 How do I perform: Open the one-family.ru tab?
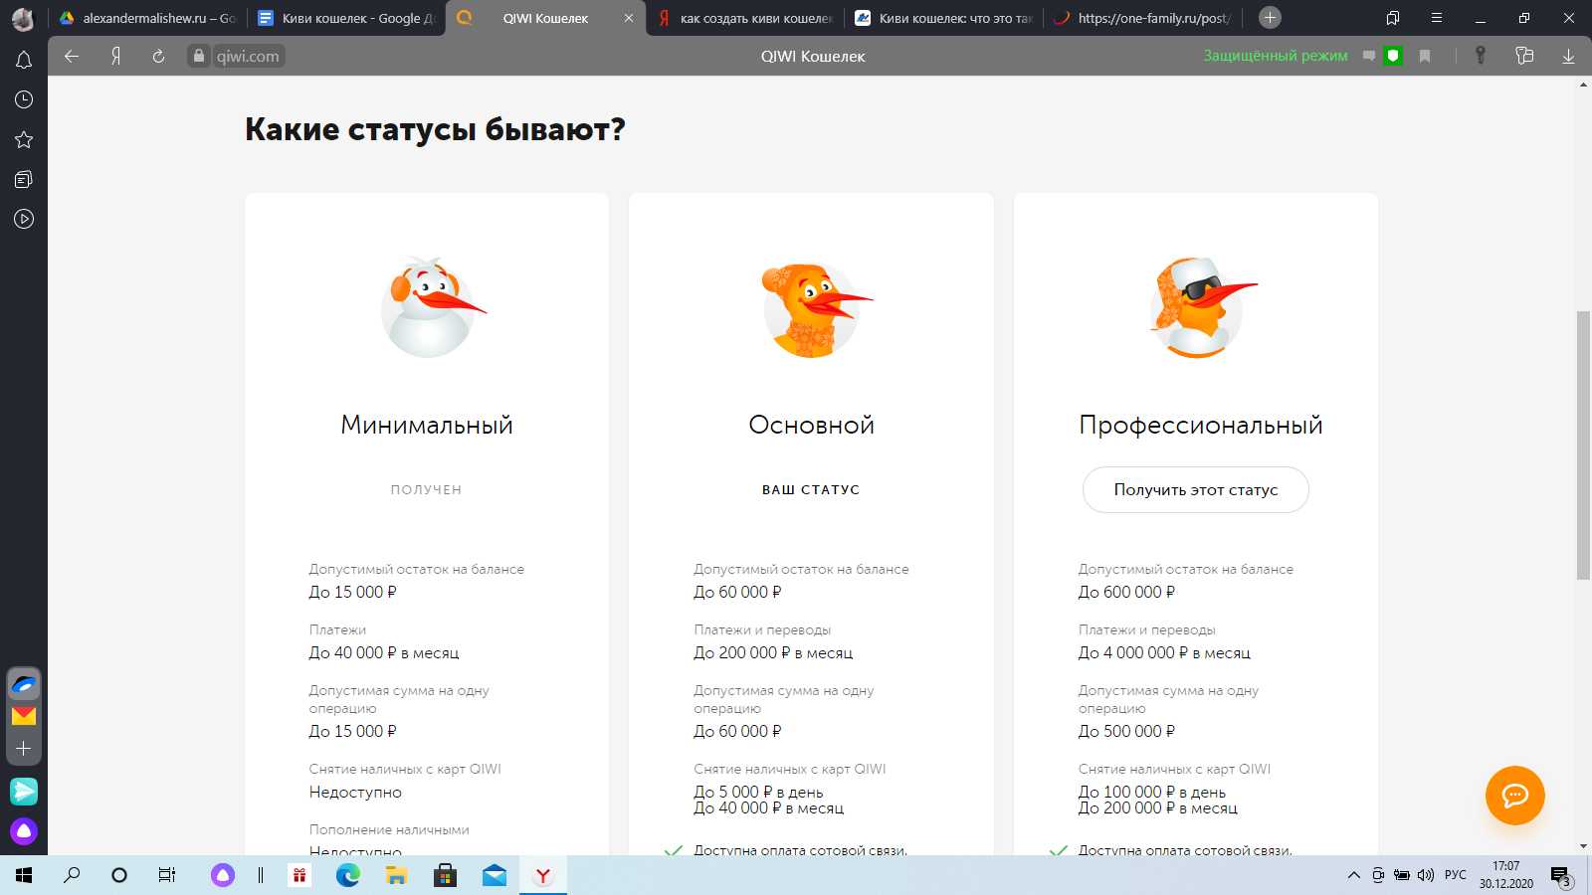coord(1144,18)
